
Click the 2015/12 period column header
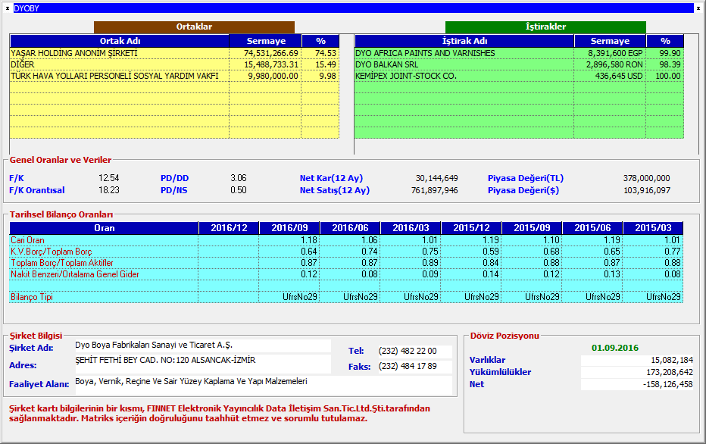[x=471, y=228]
